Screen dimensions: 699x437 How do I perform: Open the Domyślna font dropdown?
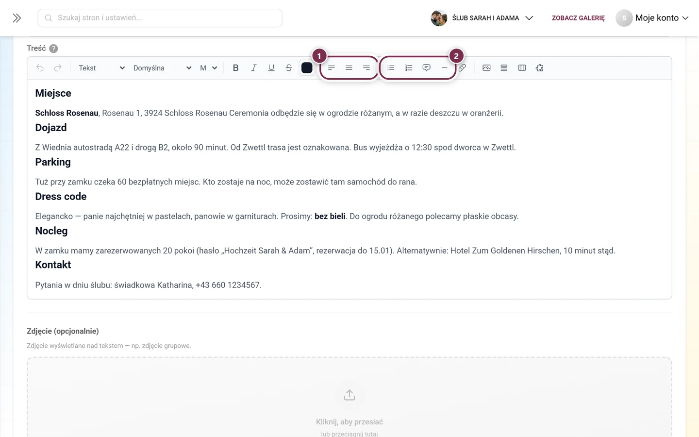coord(162,68)
